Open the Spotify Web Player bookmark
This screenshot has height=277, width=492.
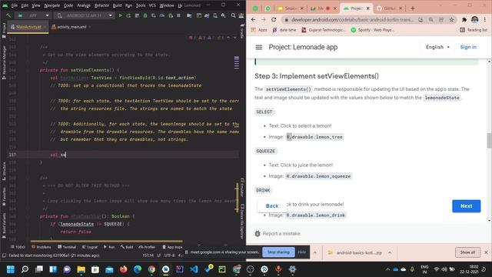(x=372, y=30)
